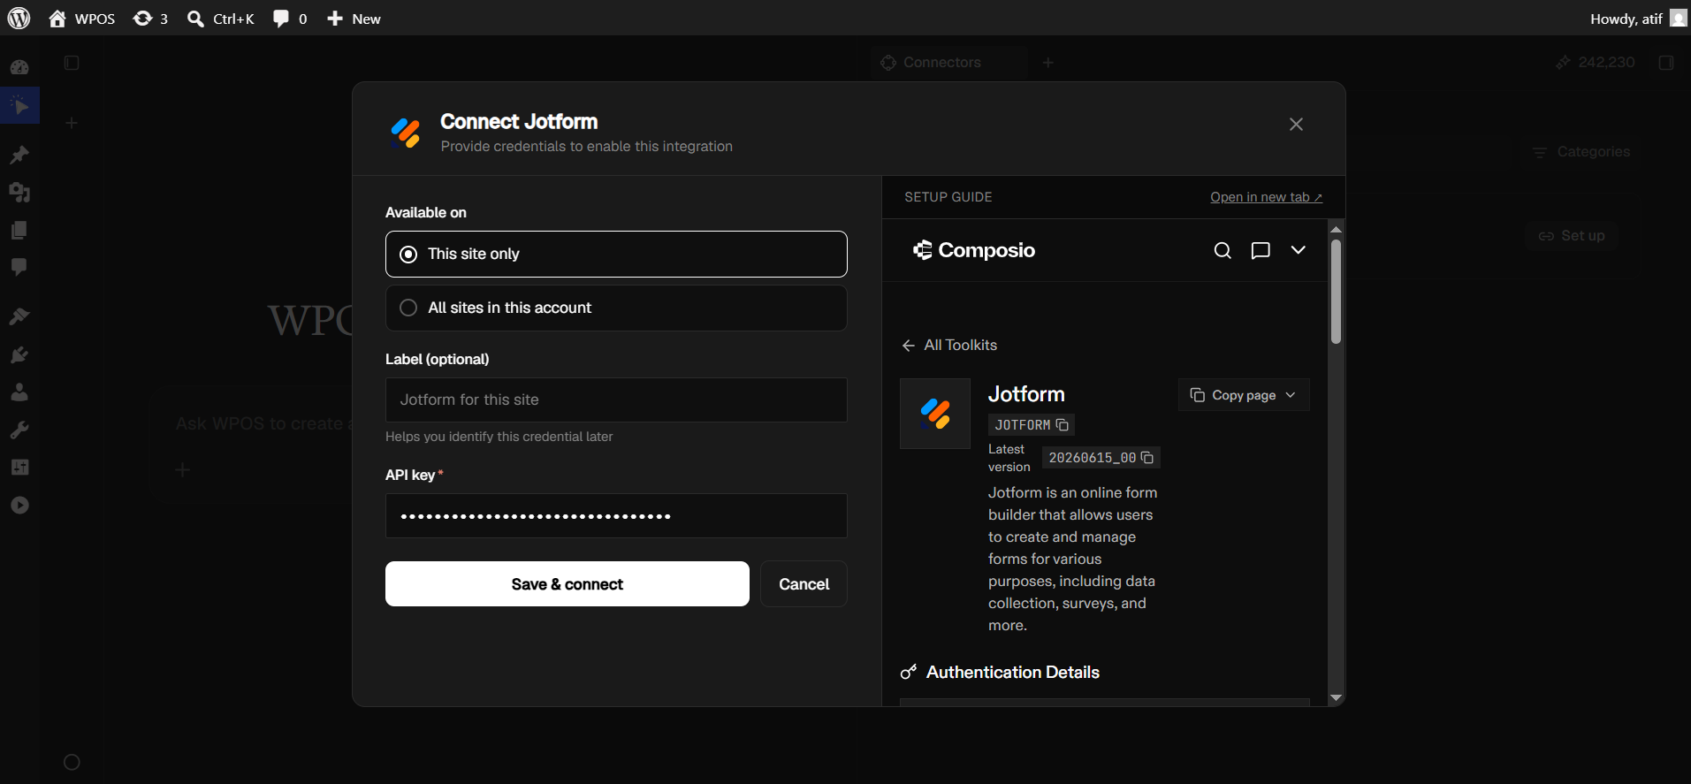
Task: Go to the WPOS site home
Action: [82, 19]
